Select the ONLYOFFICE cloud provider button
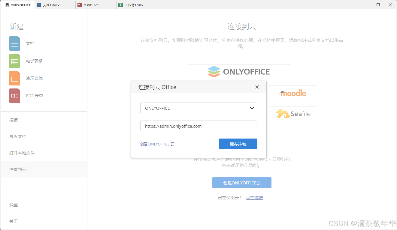The width and height of the screenshot is (397, 230). [239, 71]
